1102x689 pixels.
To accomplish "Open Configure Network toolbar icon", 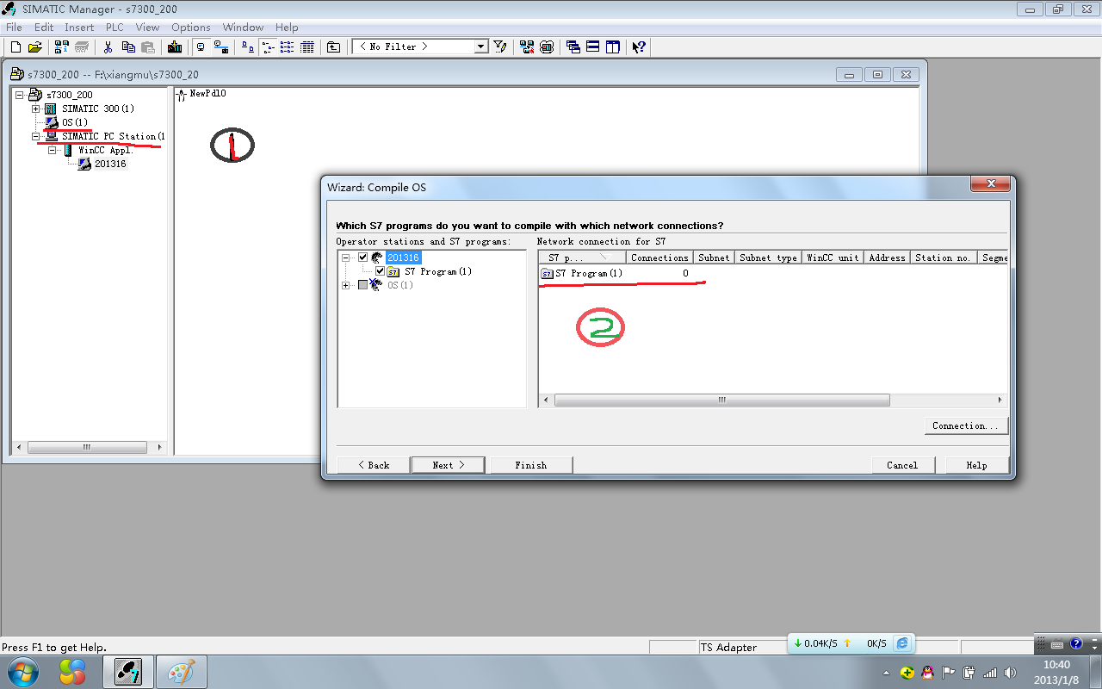I will [526, 47].
